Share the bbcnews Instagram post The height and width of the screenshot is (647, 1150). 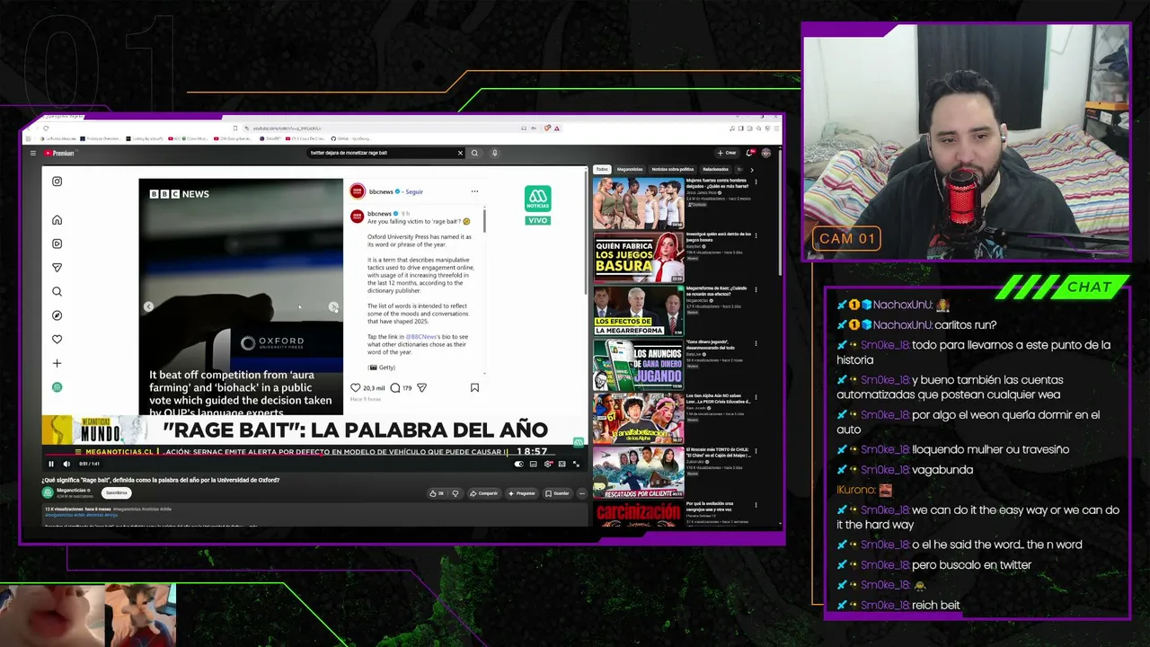point(421,387)
